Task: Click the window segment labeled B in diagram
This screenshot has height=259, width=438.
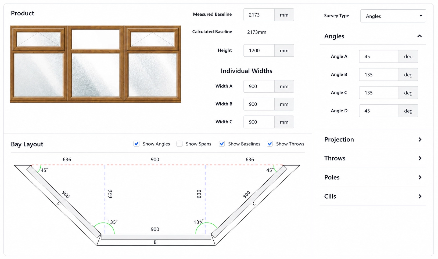Action: point(156,237)
